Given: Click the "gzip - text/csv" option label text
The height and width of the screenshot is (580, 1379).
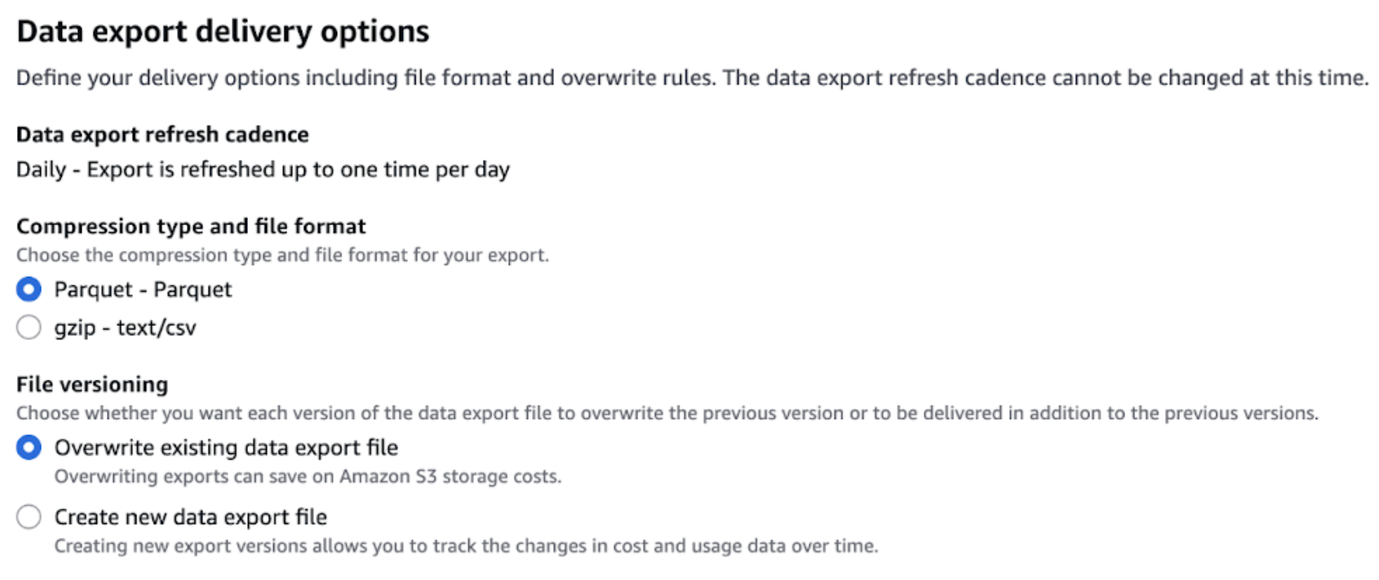Looking at the screenshot, I should [125, 327].
